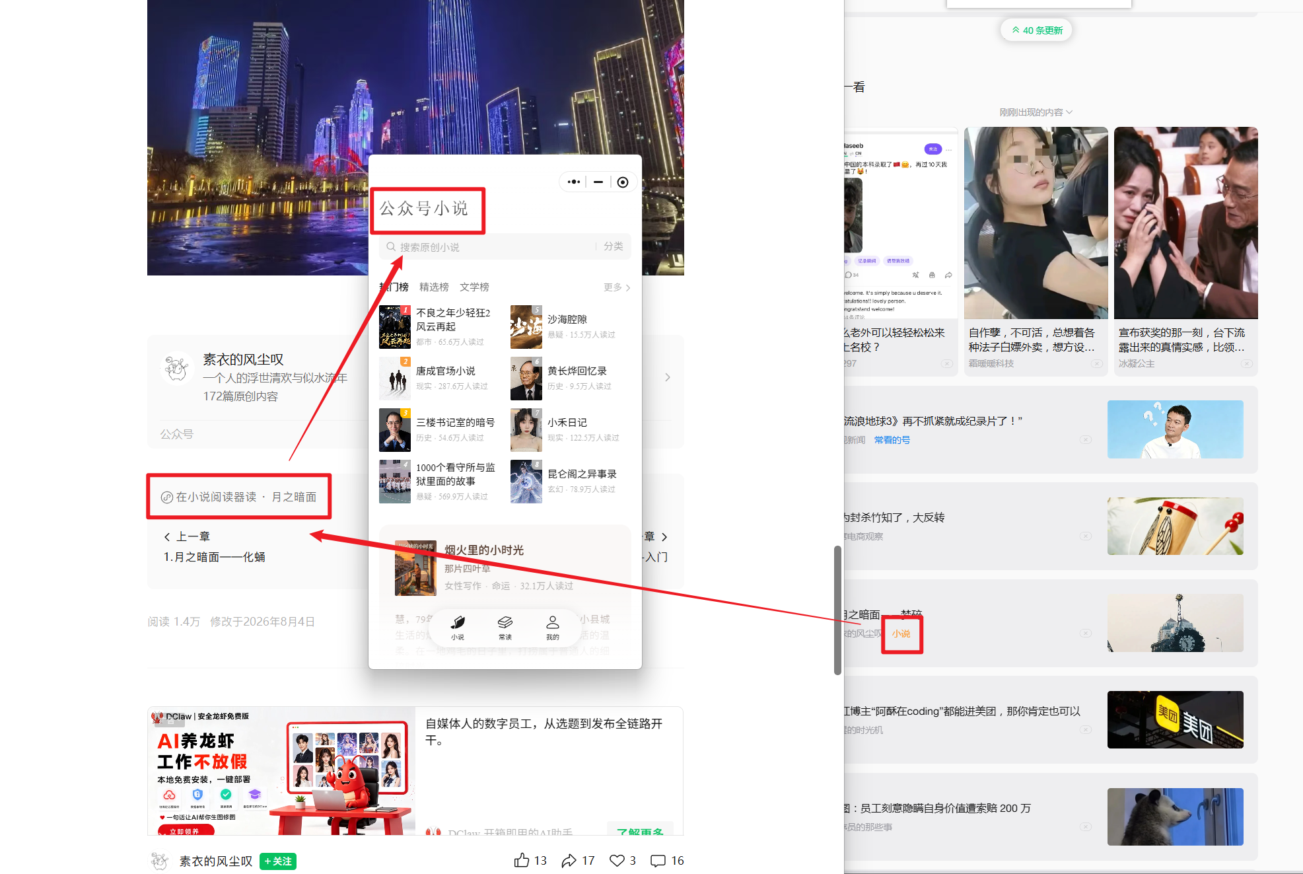The width and height of the screenshot is (1303, 874).
Task: Switch to the 精选榜 tab
Action: [434, 287]
